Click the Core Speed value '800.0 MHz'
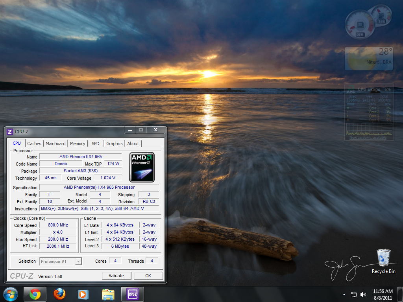The height and width of the screenshot is (302, 403). coord(58,225)
